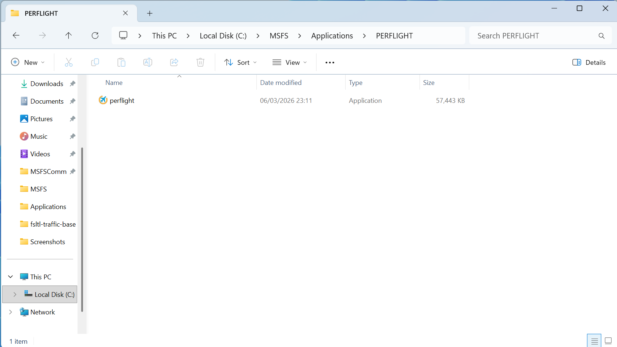Close the PERFLIGHT tab
This screenshot has width=617, height=347.
(125, 13)
